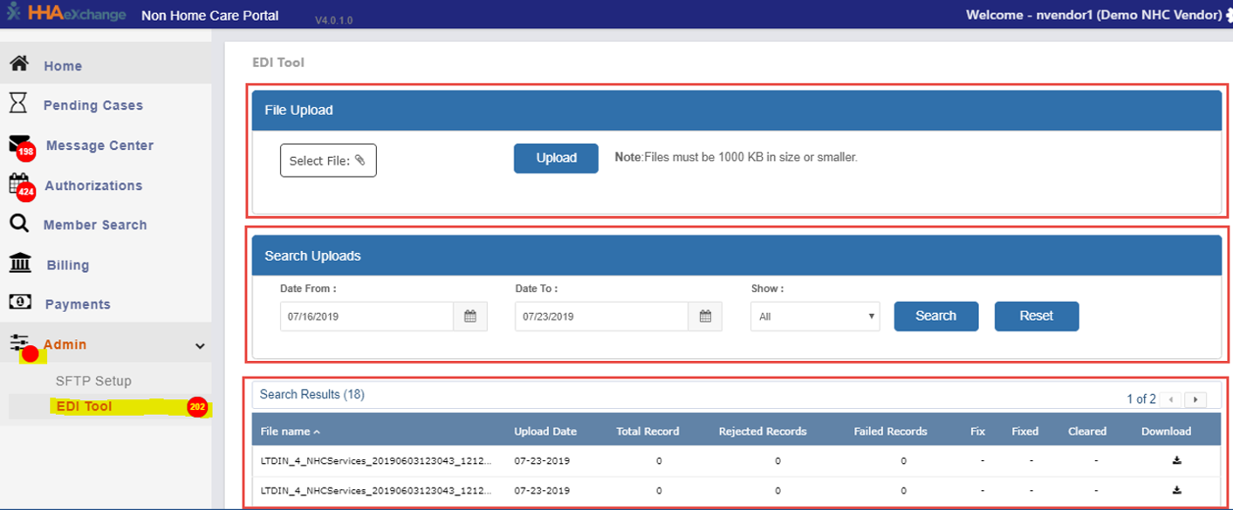1233x510 pixels.
Task: Click the Select File attachment field
Action: (328, 160)
